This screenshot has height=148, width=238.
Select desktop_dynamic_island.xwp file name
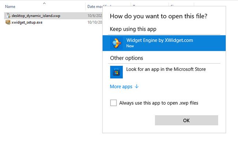tap(36, 16)
